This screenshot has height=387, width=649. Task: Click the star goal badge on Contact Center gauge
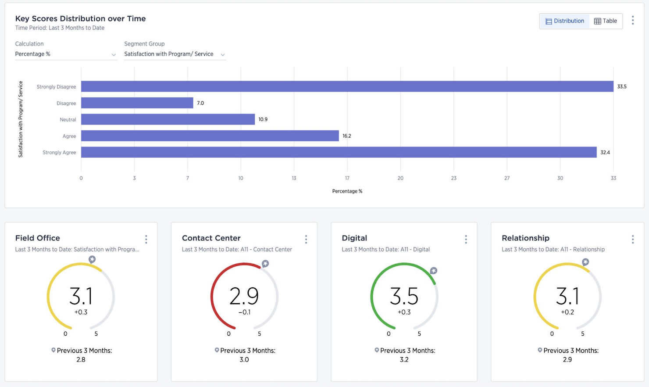tap(265, 264)
